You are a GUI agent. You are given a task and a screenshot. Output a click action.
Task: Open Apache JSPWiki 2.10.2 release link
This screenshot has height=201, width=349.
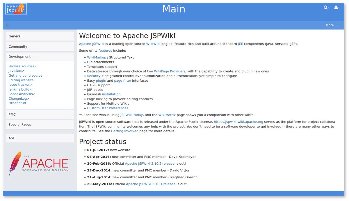point(149,164)
